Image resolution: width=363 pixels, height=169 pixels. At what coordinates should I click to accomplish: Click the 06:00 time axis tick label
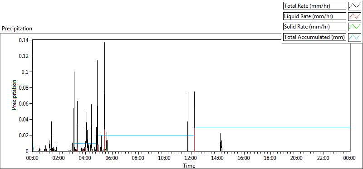[111, 159]
